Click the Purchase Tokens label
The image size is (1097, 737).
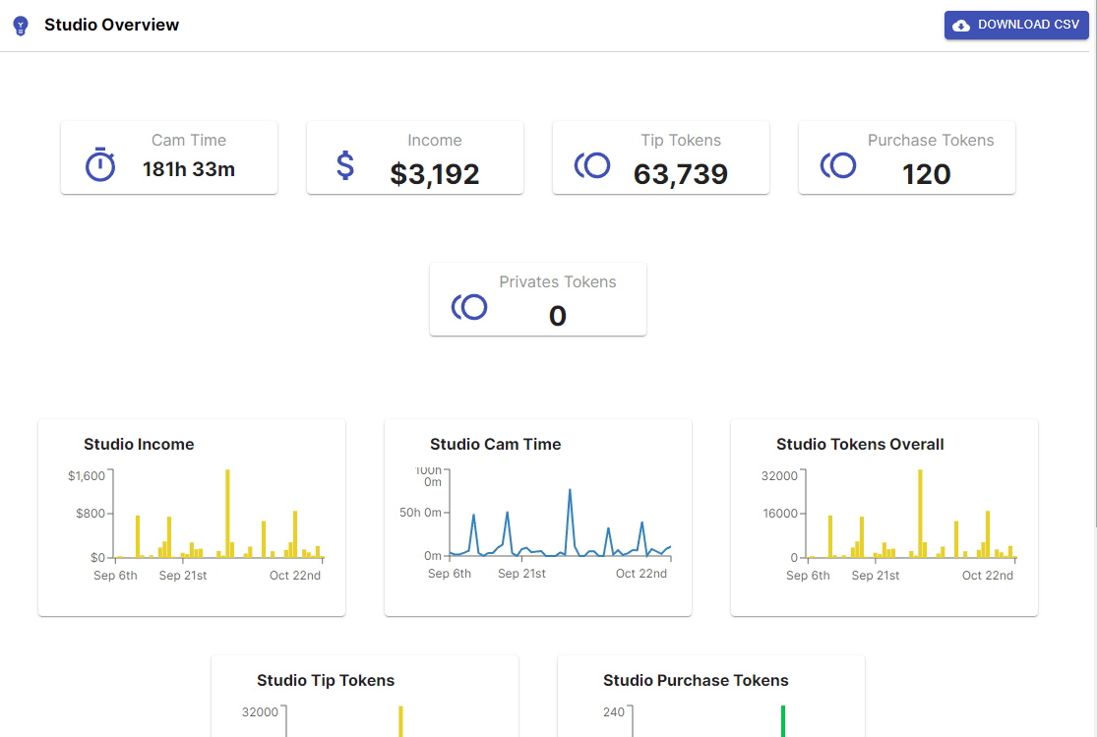(x=931, y=140)
